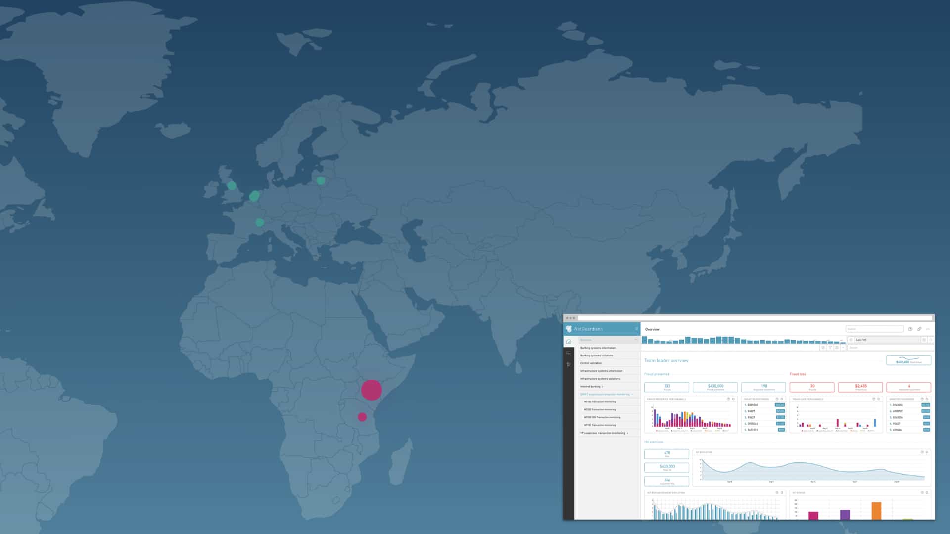The image size is (950, 534).
Task: Open the help icon next to the top search bar
Action: coord(910,329)
